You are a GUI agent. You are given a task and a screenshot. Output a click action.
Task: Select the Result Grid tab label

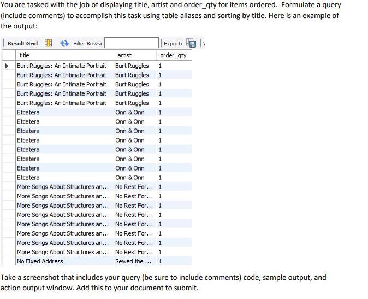[x=22, y=43]
